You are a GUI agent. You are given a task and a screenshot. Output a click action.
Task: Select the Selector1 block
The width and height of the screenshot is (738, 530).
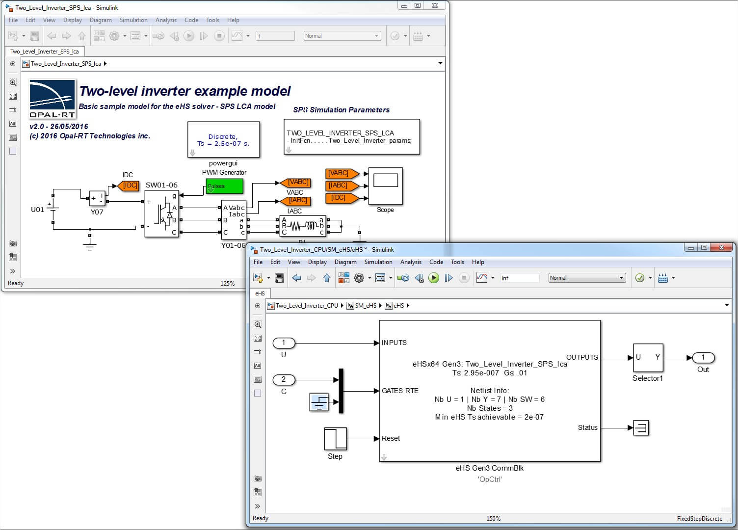pos(648,358)
